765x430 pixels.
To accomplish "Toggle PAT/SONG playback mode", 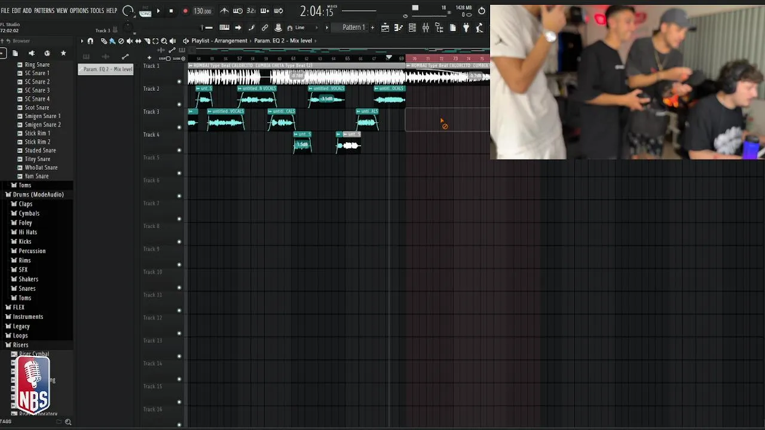I will coord(145,11).
